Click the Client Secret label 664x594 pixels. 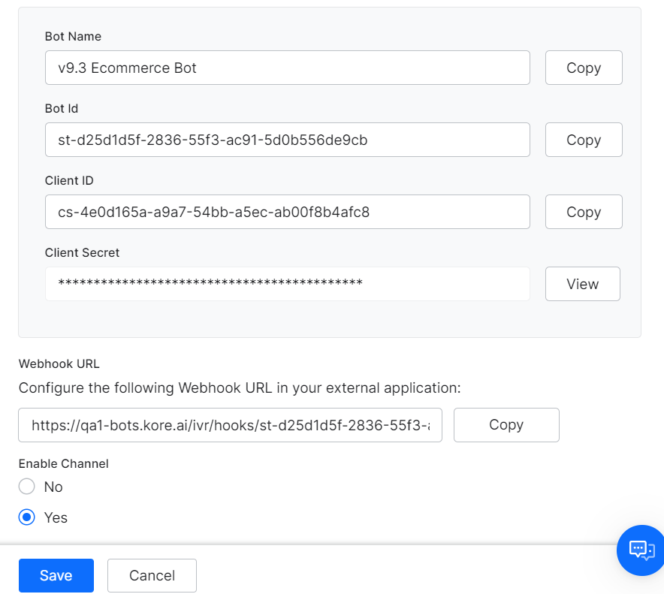[x=82, y=253]
